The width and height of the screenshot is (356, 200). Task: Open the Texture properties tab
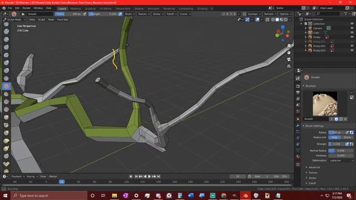298,164
